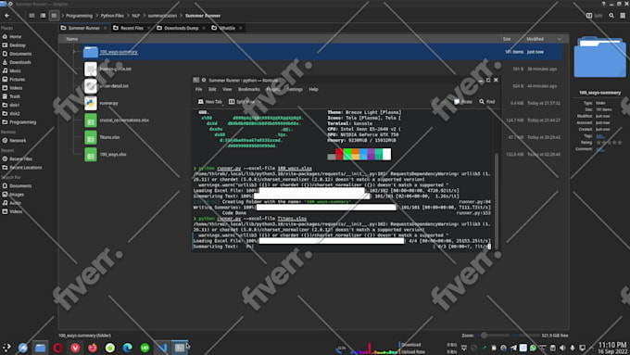Open the Konsole Bookmarks menu
Image resolution: width=630 pixels, height=355 pixels.
[x=248, y=89]
